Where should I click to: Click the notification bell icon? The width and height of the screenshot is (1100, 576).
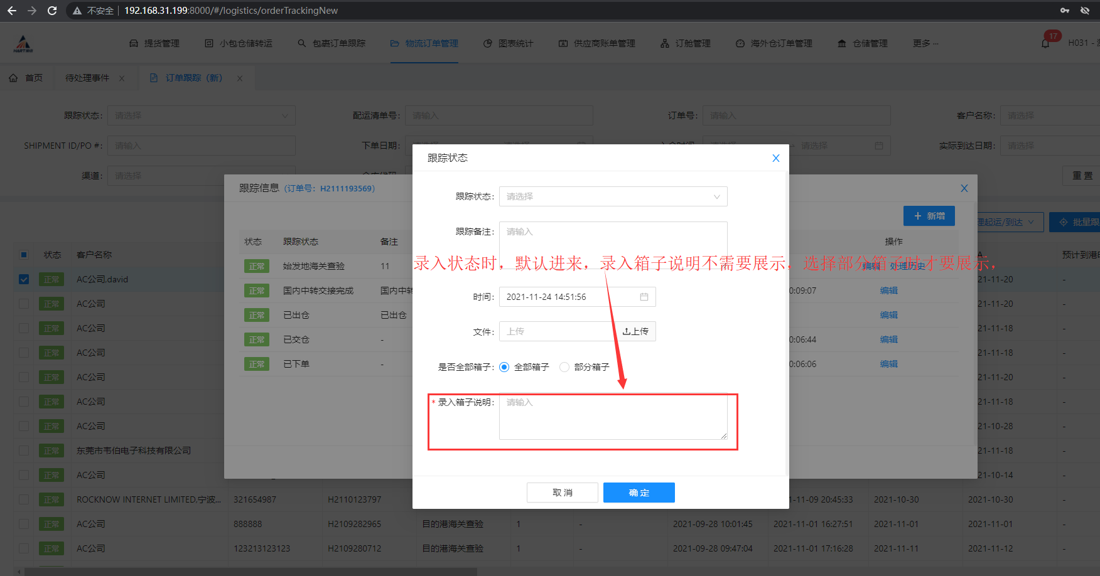click(x=1045, y=43)
